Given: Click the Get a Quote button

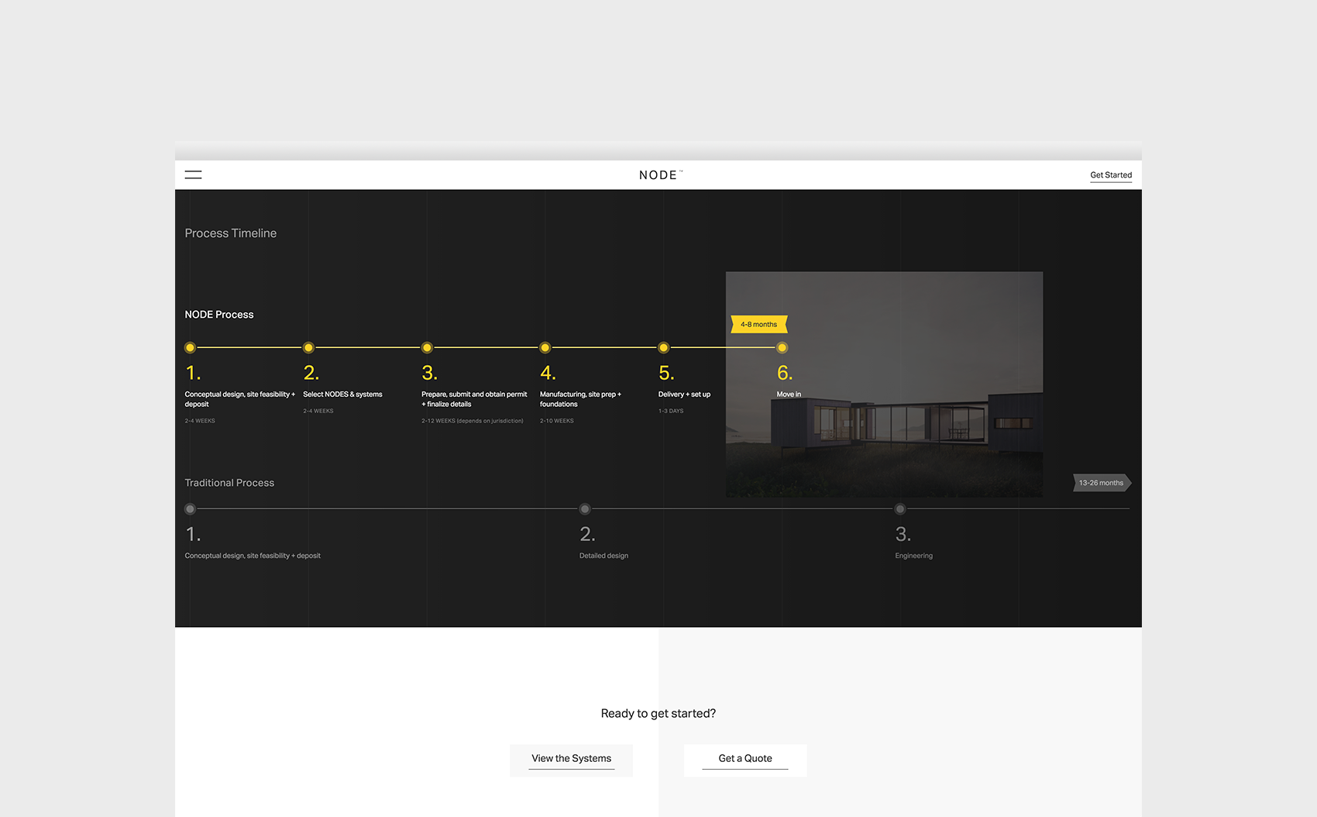Looking at the screenshot, I should coord(745,760).
